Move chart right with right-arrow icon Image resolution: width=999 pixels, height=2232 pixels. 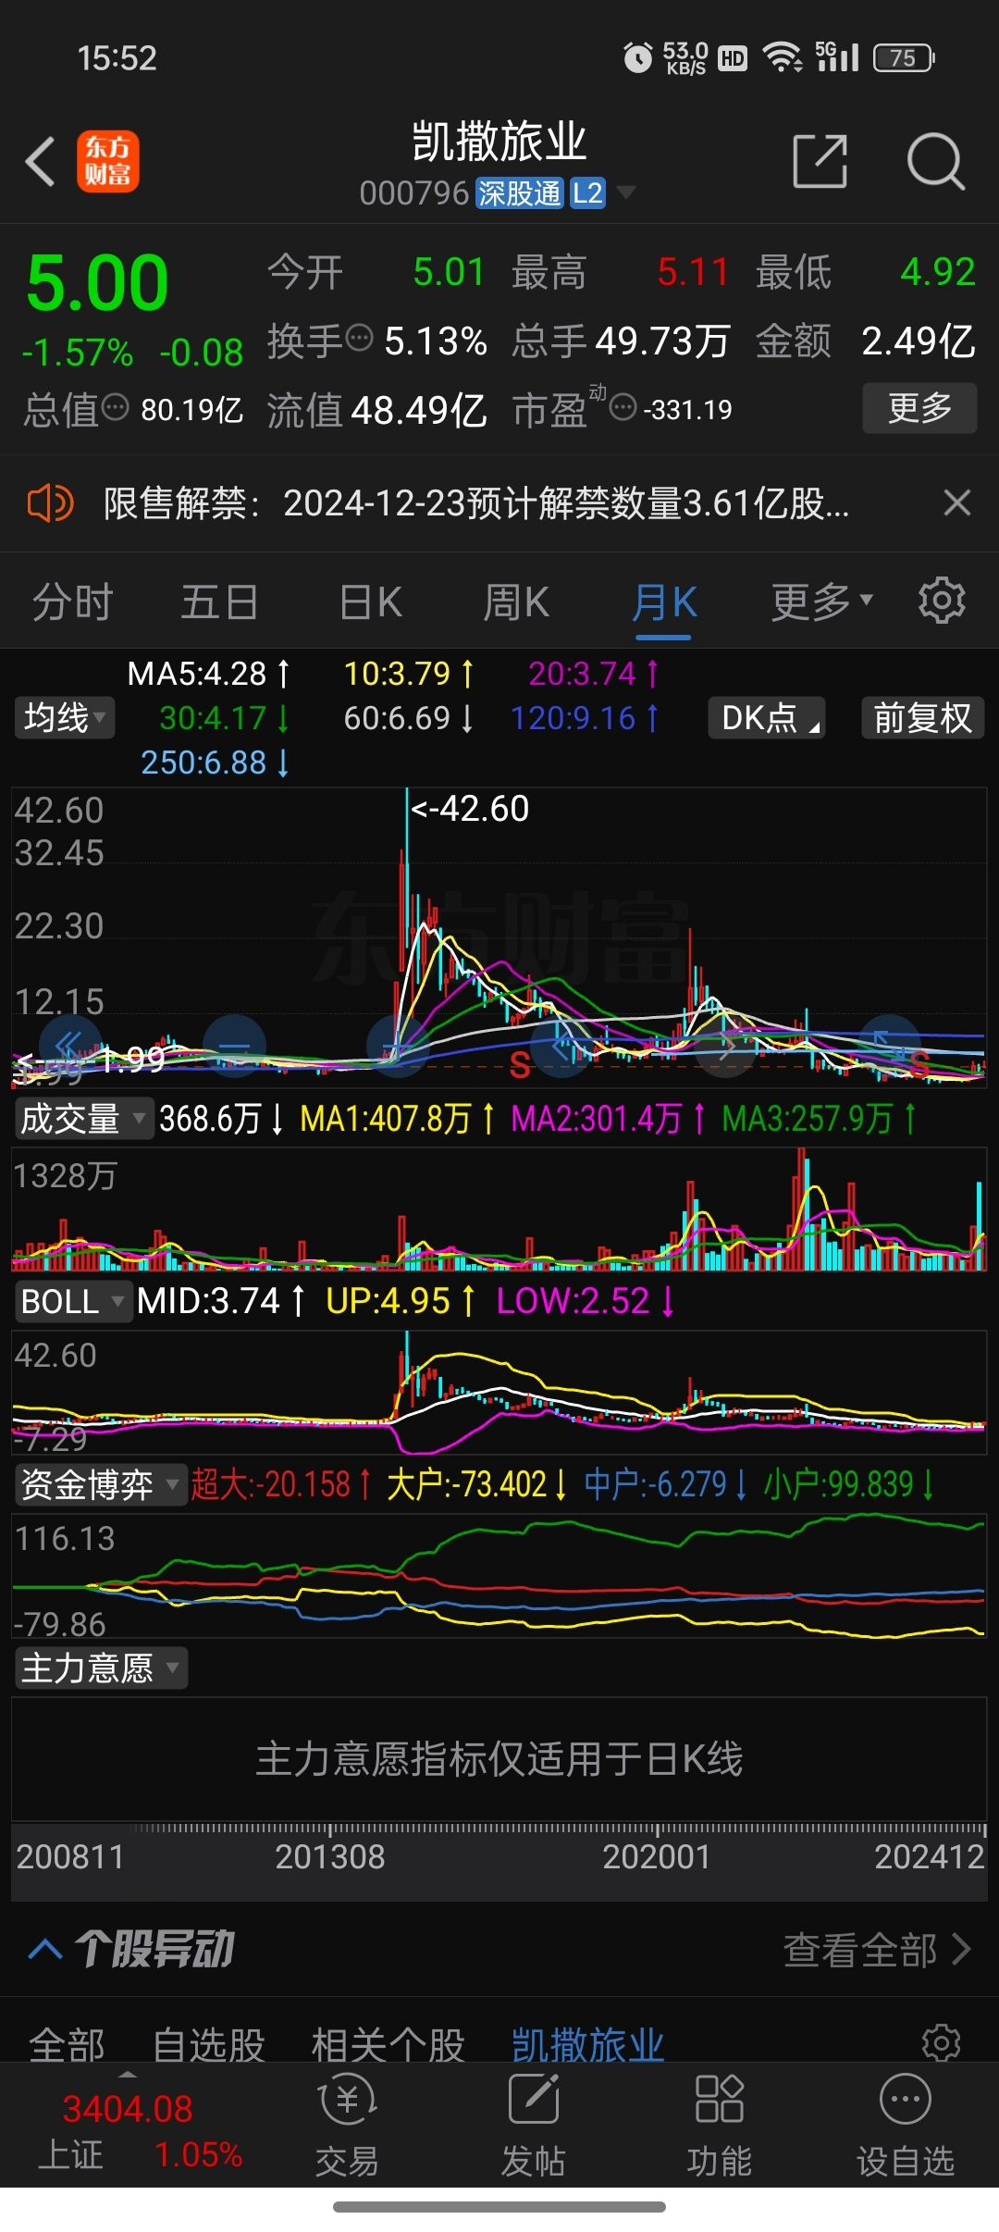pos(726,1046)
